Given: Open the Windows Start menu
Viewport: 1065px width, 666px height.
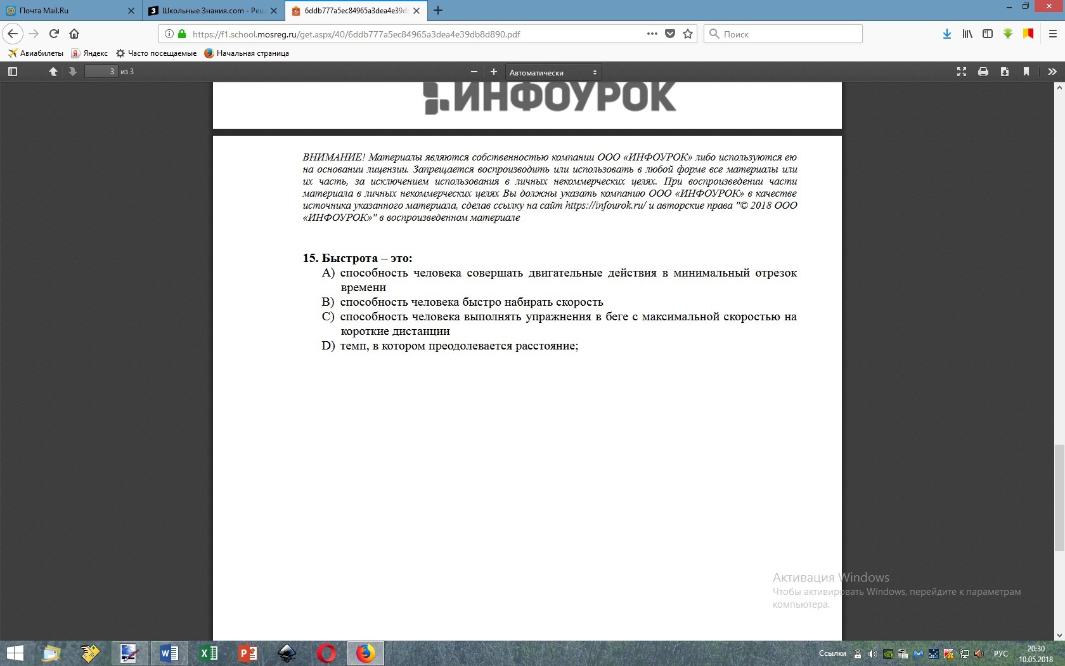Looking at the screenshot, I should [x=15, y=653].
